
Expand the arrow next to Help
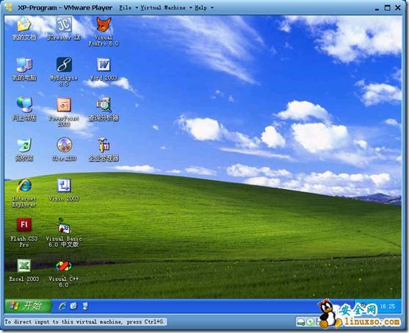tap(212, 8)
